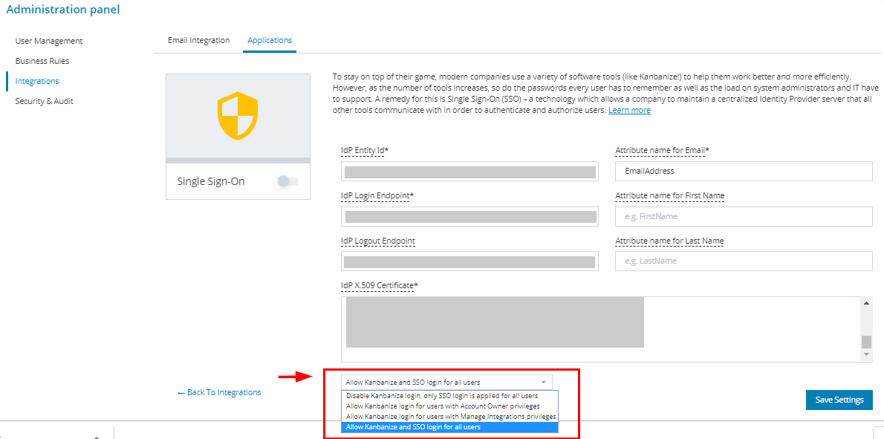884x439 pixels.
Task: Click the Attribute name for Email field
Action: point(744,172)
